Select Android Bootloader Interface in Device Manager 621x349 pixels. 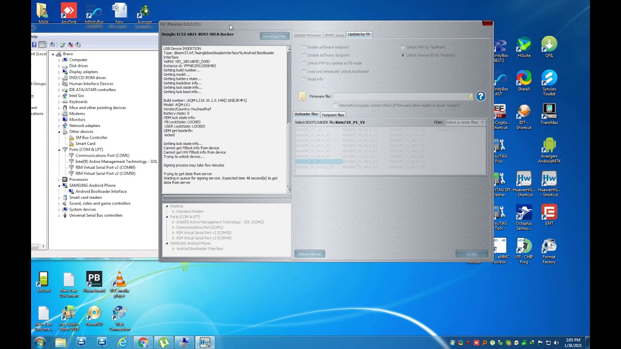point(101,191)
